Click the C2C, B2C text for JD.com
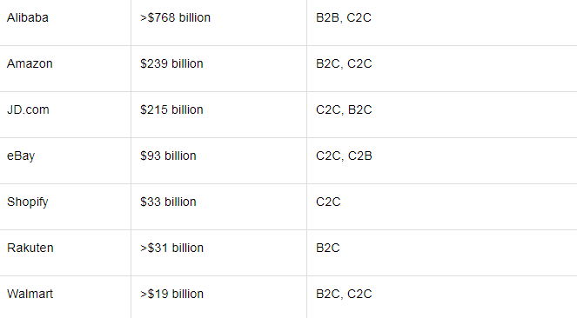 coord(344,109)
